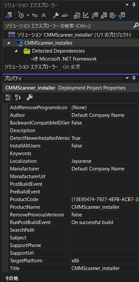139x282 pixels.
Task: Select the AddRemoveProgramsIcon property row
Action: (x=39, y=108)
